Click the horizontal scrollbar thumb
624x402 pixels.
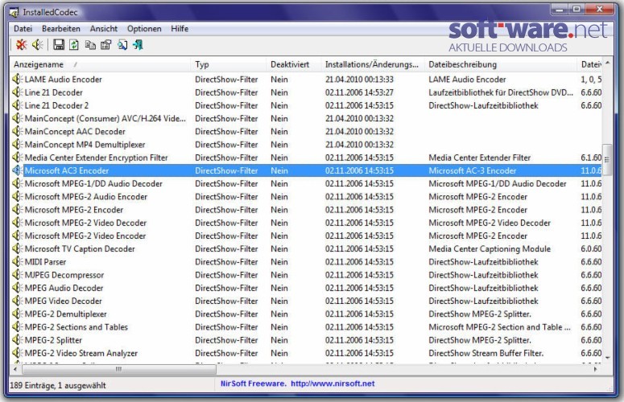[118, 369]
